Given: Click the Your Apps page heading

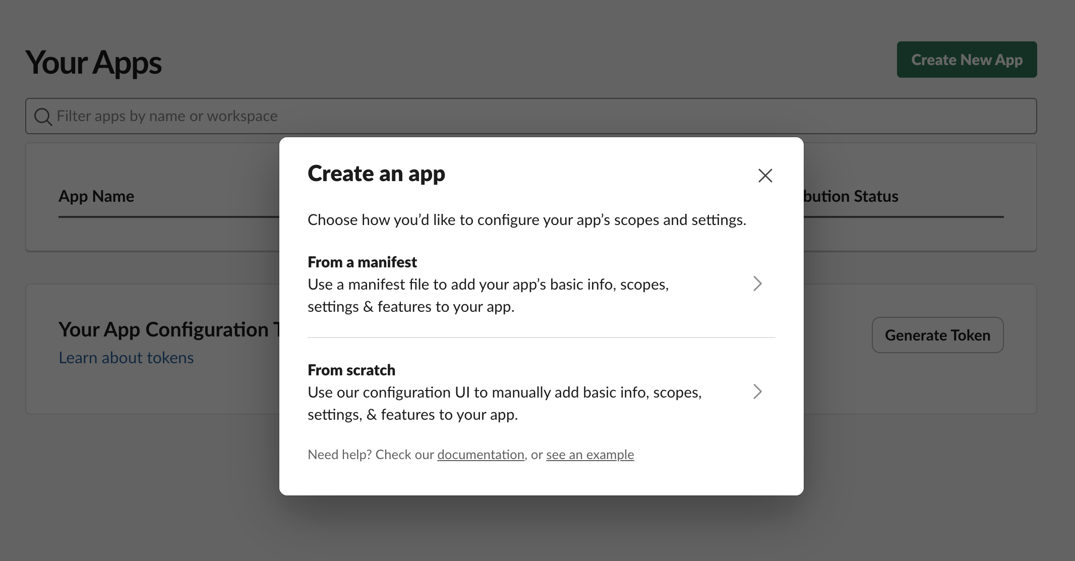Looking at the screenshot, I should (93, 63).
